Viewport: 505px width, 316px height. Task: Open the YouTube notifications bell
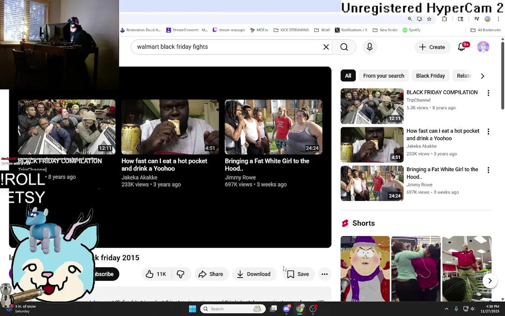tap(462, 47)
